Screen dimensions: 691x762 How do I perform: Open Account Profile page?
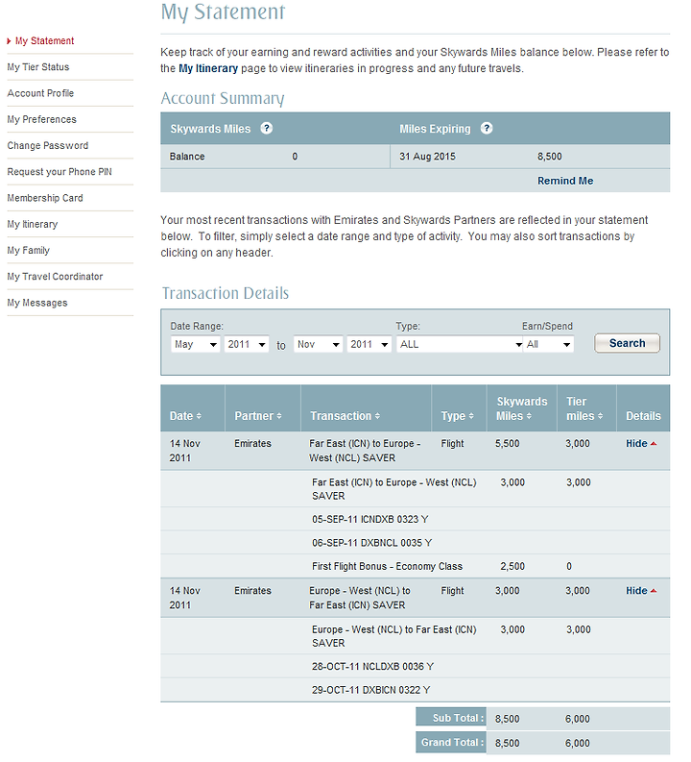pyautogui.click(x=40, y=93)
